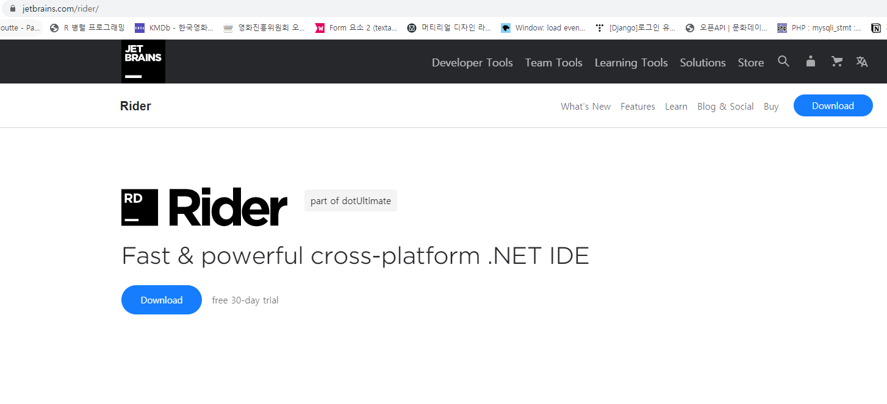Open the shopping cart icon
Screen dimensions: 887x404
click(837, 62)
